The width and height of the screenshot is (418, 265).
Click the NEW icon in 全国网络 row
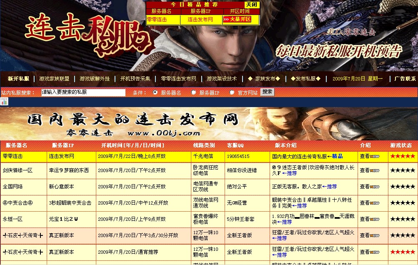tap(375, 187)
